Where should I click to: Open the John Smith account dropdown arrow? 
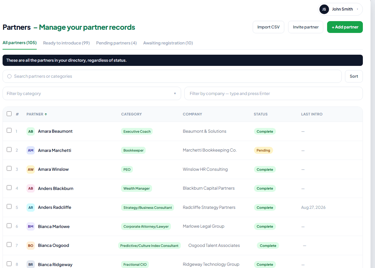(357, 9)
